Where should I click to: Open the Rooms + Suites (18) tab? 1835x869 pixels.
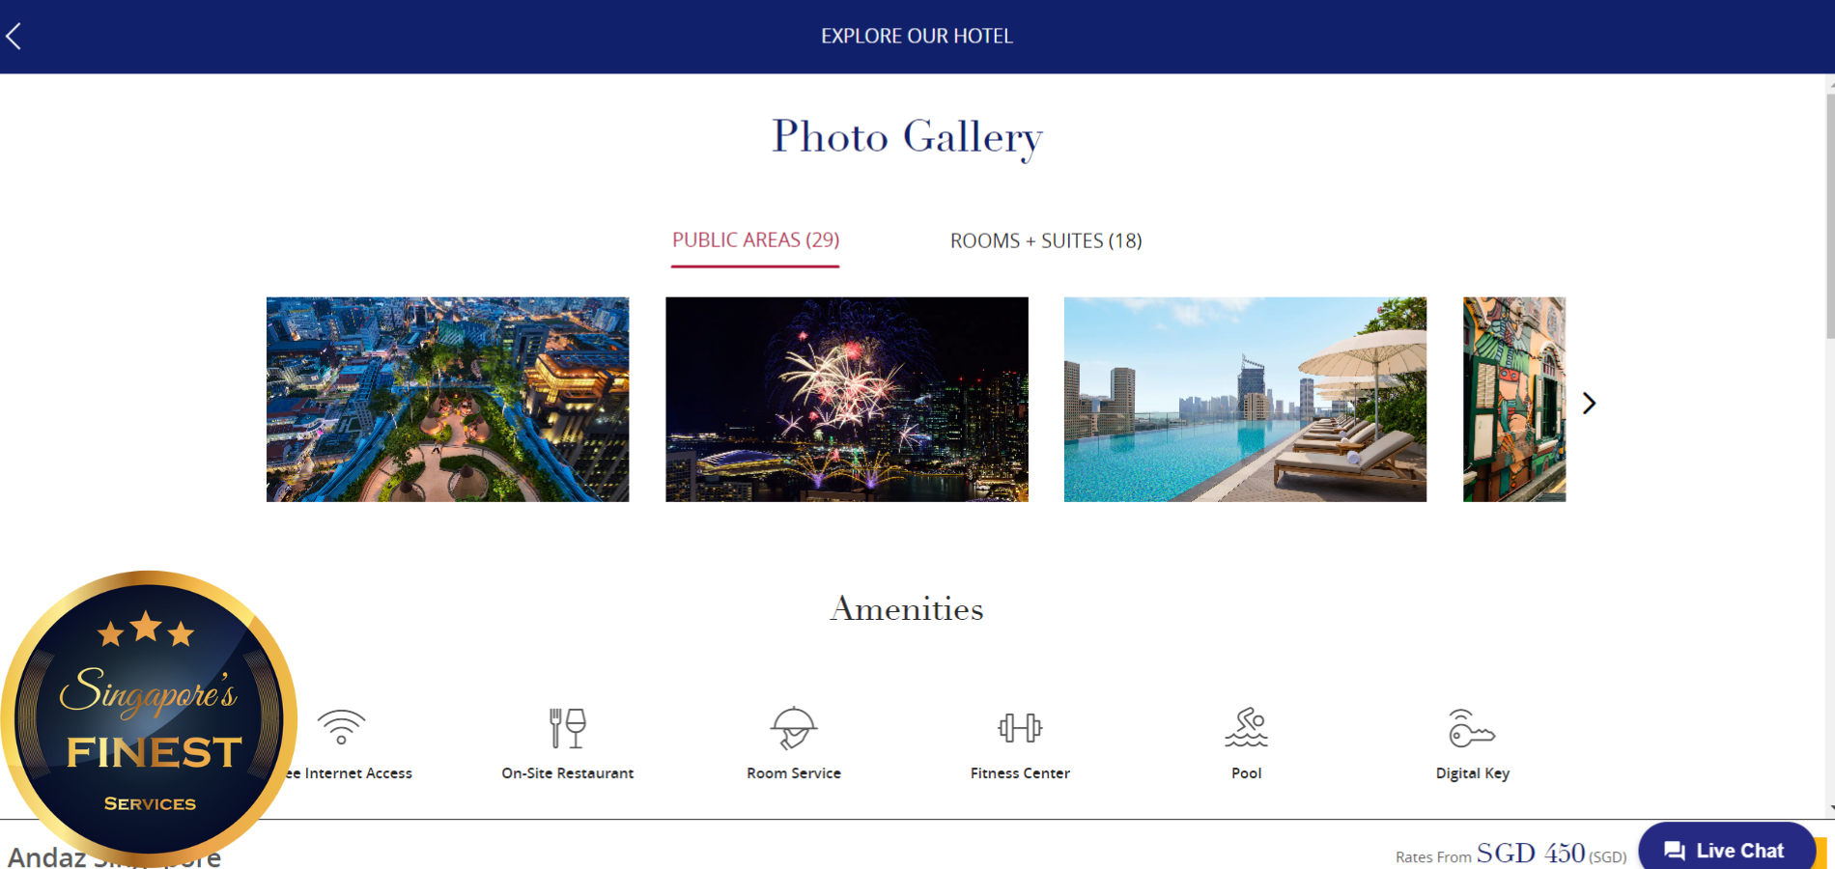click(x=1046, y=240)
